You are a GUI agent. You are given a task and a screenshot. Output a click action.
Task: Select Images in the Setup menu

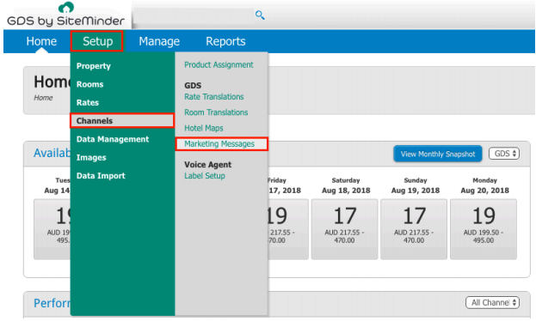(91, 158)
